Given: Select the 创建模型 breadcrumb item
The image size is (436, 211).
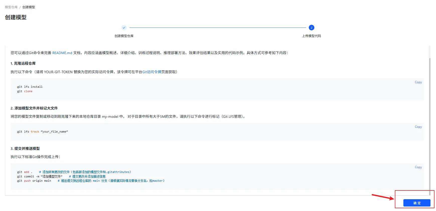Looking at the screenshot, I should coord(29,7).
